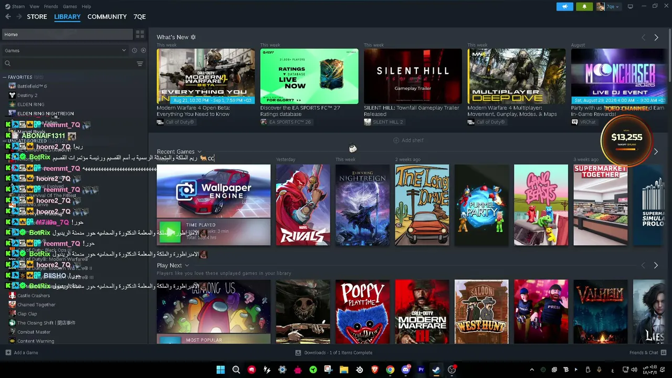
Task: Select Castle Crashers in the library list
Action: point(34,296)
